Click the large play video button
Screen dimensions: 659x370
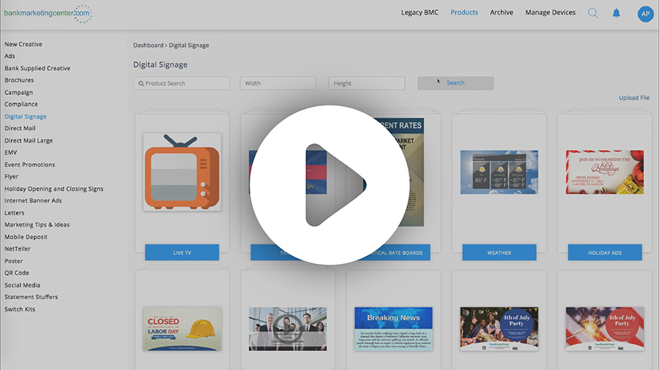329,185
